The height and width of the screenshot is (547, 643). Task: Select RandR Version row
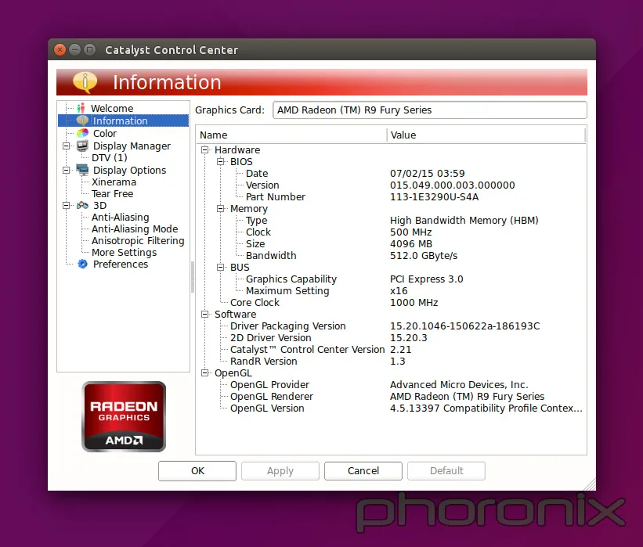click(392, 361)
